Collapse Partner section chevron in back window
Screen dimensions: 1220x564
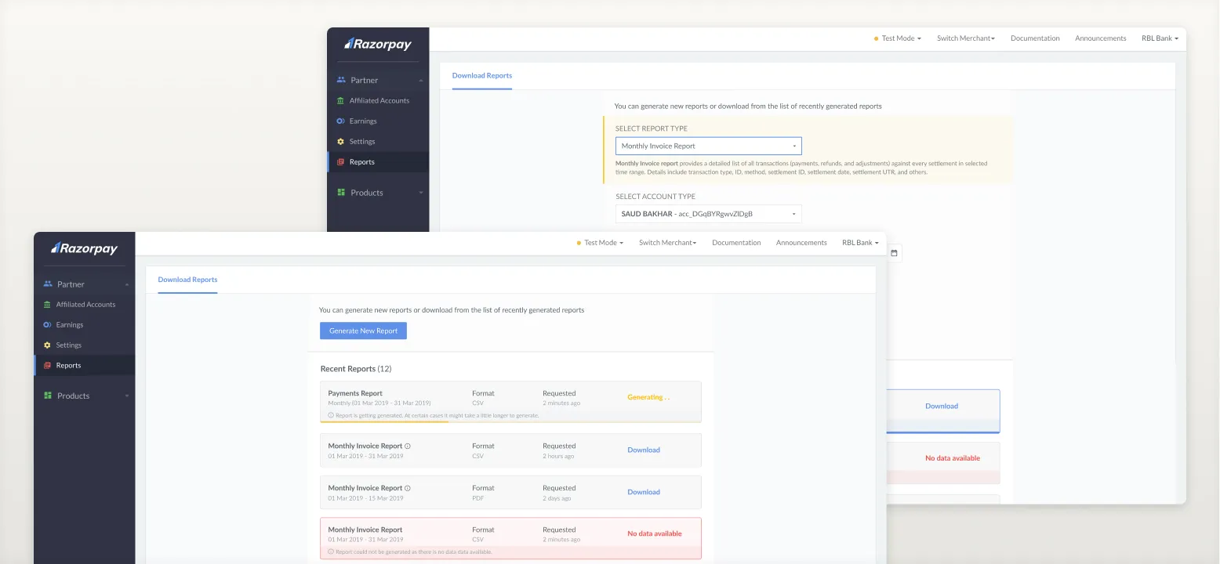tap(421, 80)
